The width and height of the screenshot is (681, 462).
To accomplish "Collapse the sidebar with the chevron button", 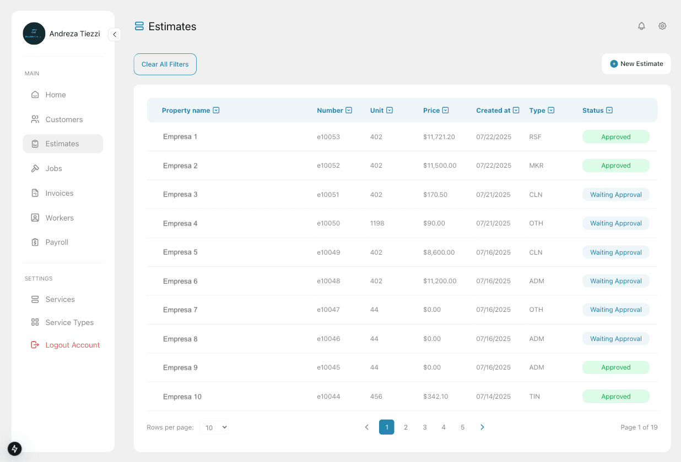I will tap(115, 34).
